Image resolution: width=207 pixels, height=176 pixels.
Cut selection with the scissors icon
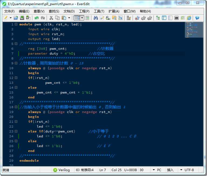51,18
